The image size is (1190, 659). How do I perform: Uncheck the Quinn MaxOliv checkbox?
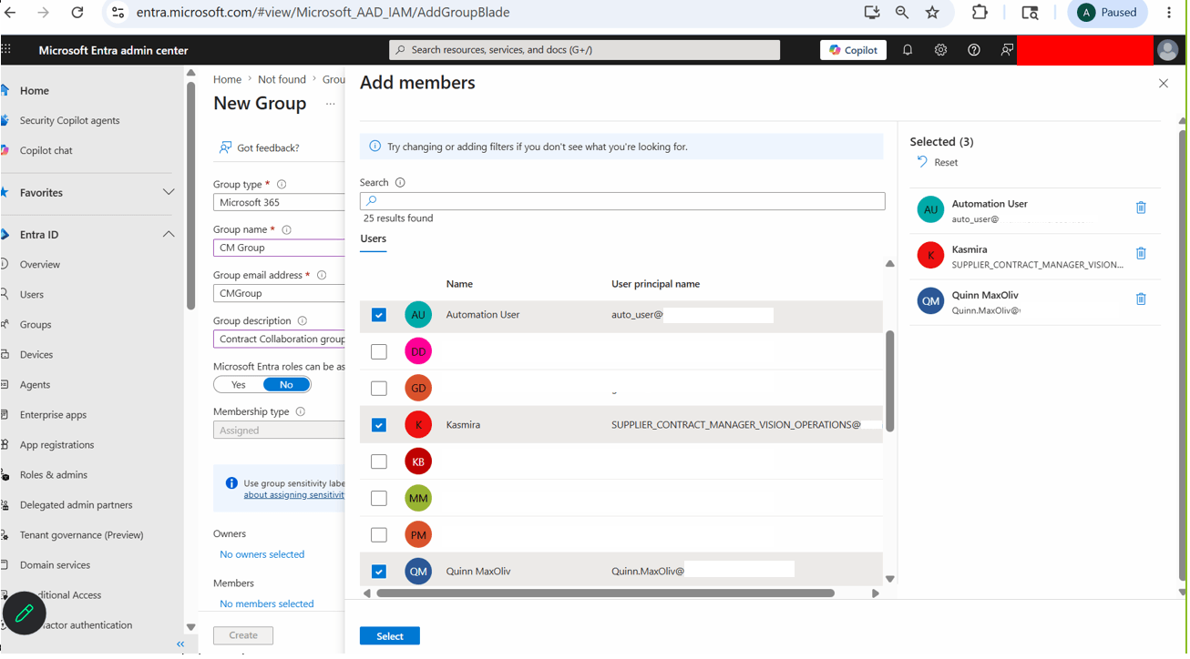(379, 572)
